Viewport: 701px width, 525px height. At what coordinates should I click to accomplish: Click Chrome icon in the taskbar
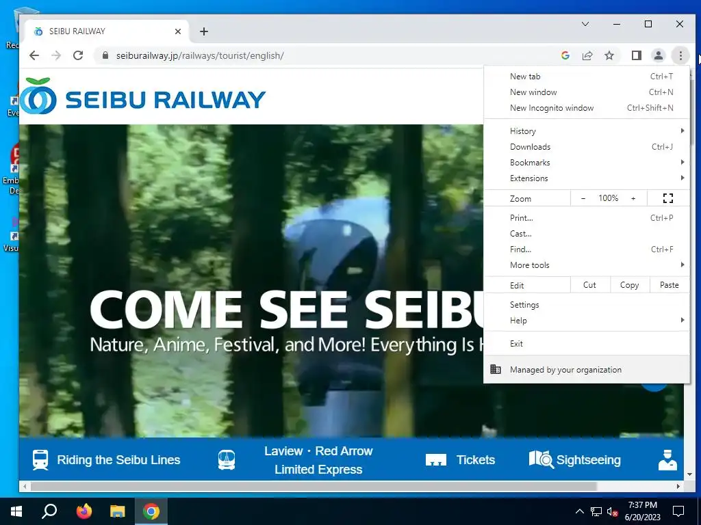pos(151,511)
